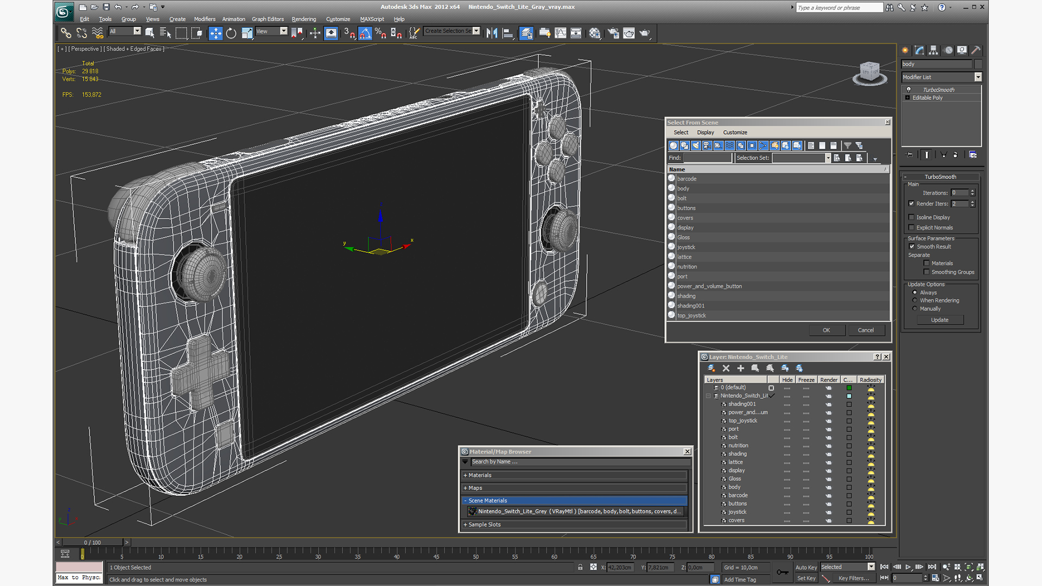Open the Rendering menu
The width and height of the screenshot is (1042, 586).
point(303,19)
